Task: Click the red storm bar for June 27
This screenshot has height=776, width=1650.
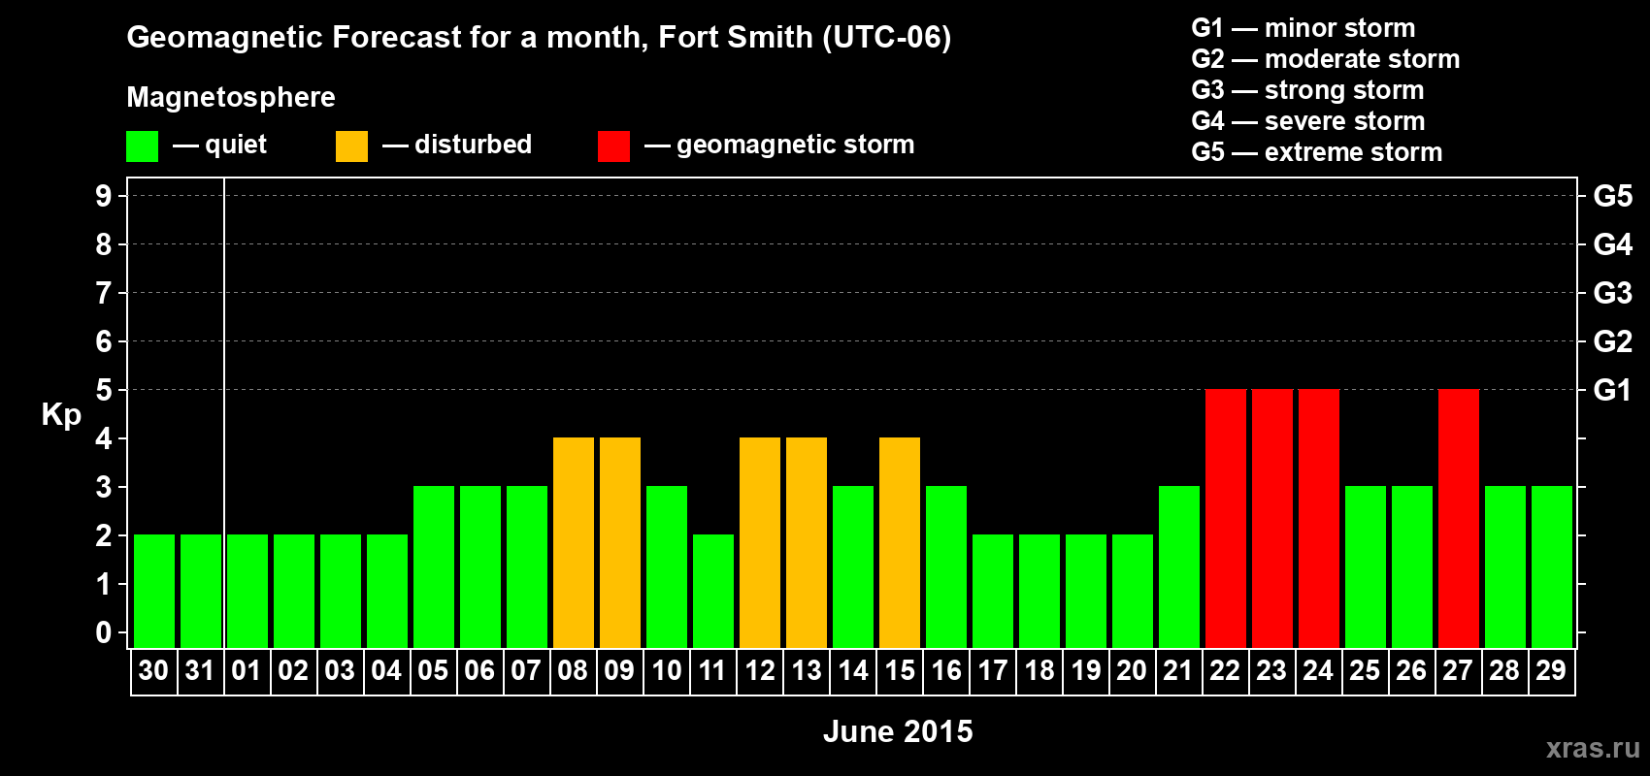Action: [1459, 518]
